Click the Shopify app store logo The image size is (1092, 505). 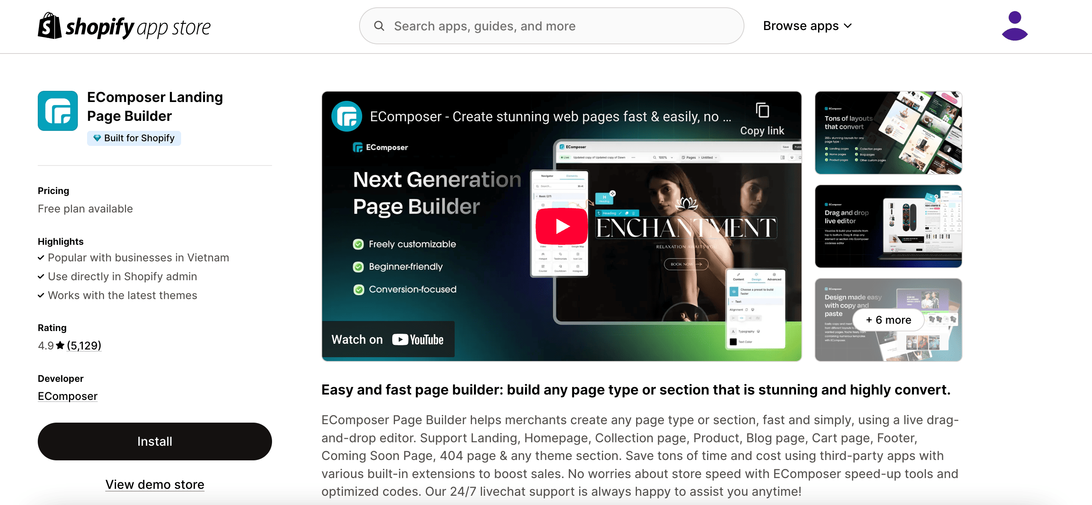point(124,26)
